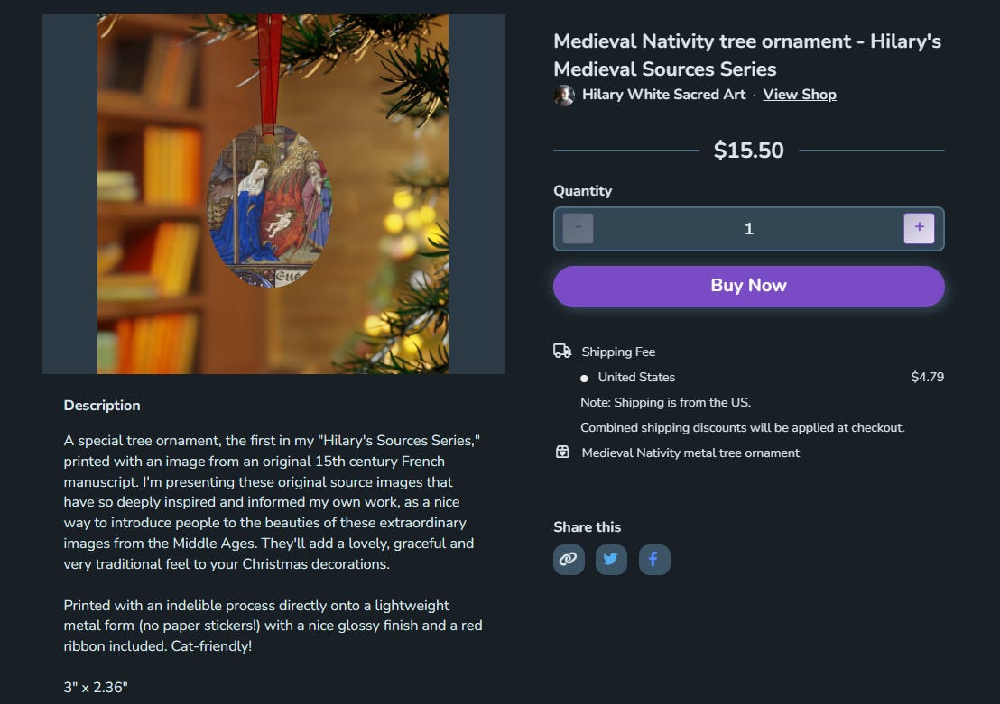Screen dimensions: 1000x704
Task: Click the Hilary White Sacred Art avatar
Action: pos(564,95)
